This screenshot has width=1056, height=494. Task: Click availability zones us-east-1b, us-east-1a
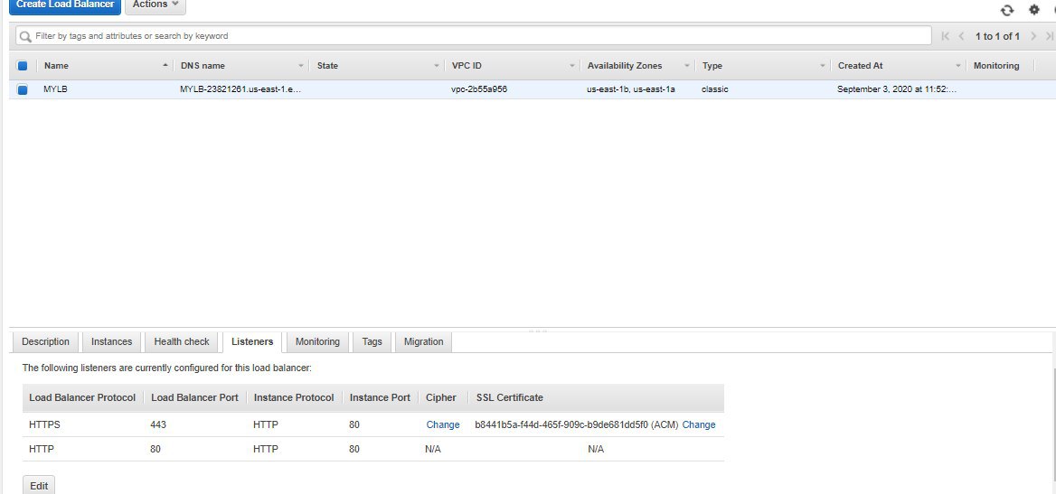(631, 89)
